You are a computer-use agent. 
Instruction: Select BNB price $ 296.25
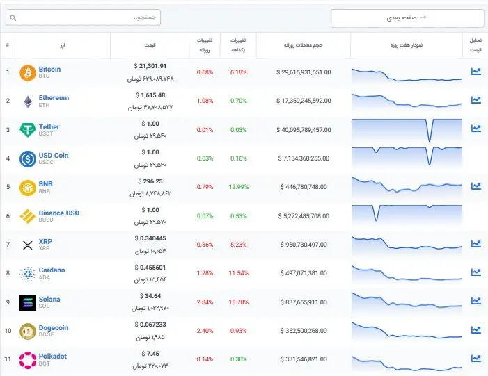coord(150,181)
